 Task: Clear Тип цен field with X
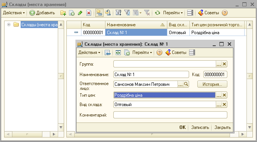[224, 95]
